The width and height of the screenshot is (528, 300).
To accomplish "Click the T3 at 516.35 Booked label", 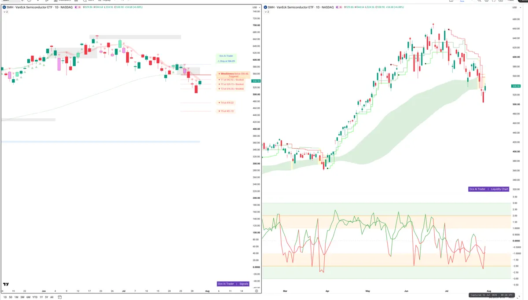I will (x=231, y=89).
